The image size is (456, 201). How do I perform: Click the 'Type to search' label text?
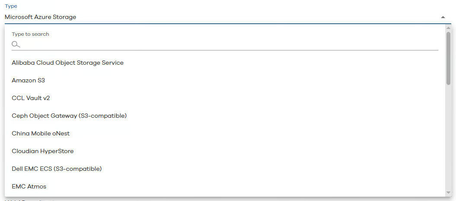30,34
